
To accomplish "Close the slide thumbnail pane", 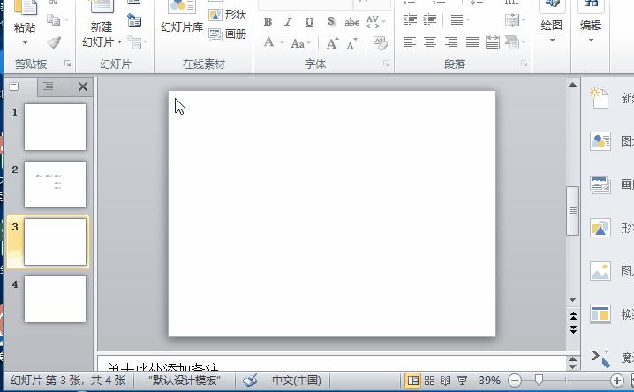I will (83, 87).
